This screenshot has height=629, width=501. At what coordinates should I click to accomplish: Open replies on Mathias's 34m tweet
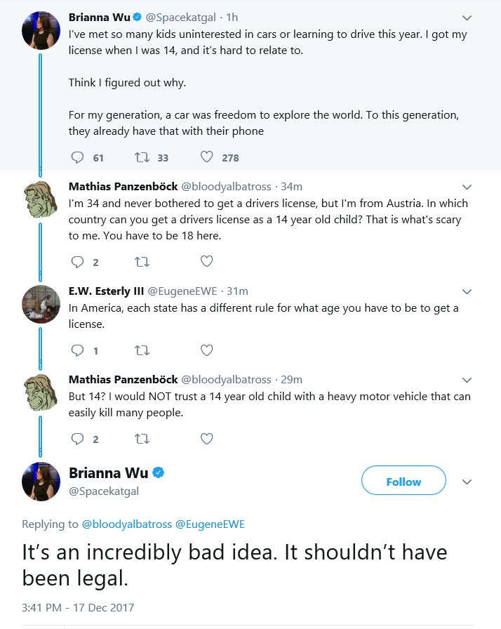coord(77,262)
